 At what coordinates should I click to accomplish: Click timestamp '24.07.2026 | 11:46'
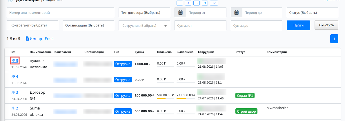coord(211,98)
